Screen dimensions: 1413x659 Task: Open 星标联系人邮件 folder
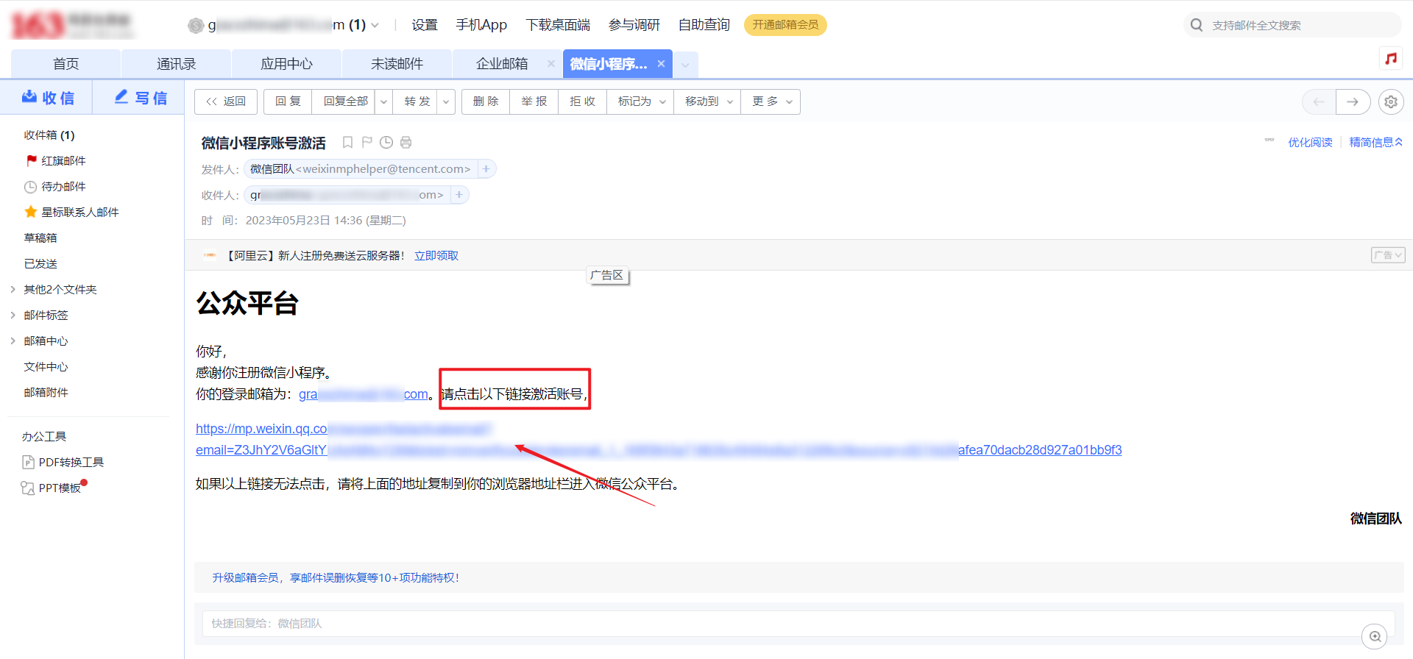pyautogui.click(x=71, y=212)
